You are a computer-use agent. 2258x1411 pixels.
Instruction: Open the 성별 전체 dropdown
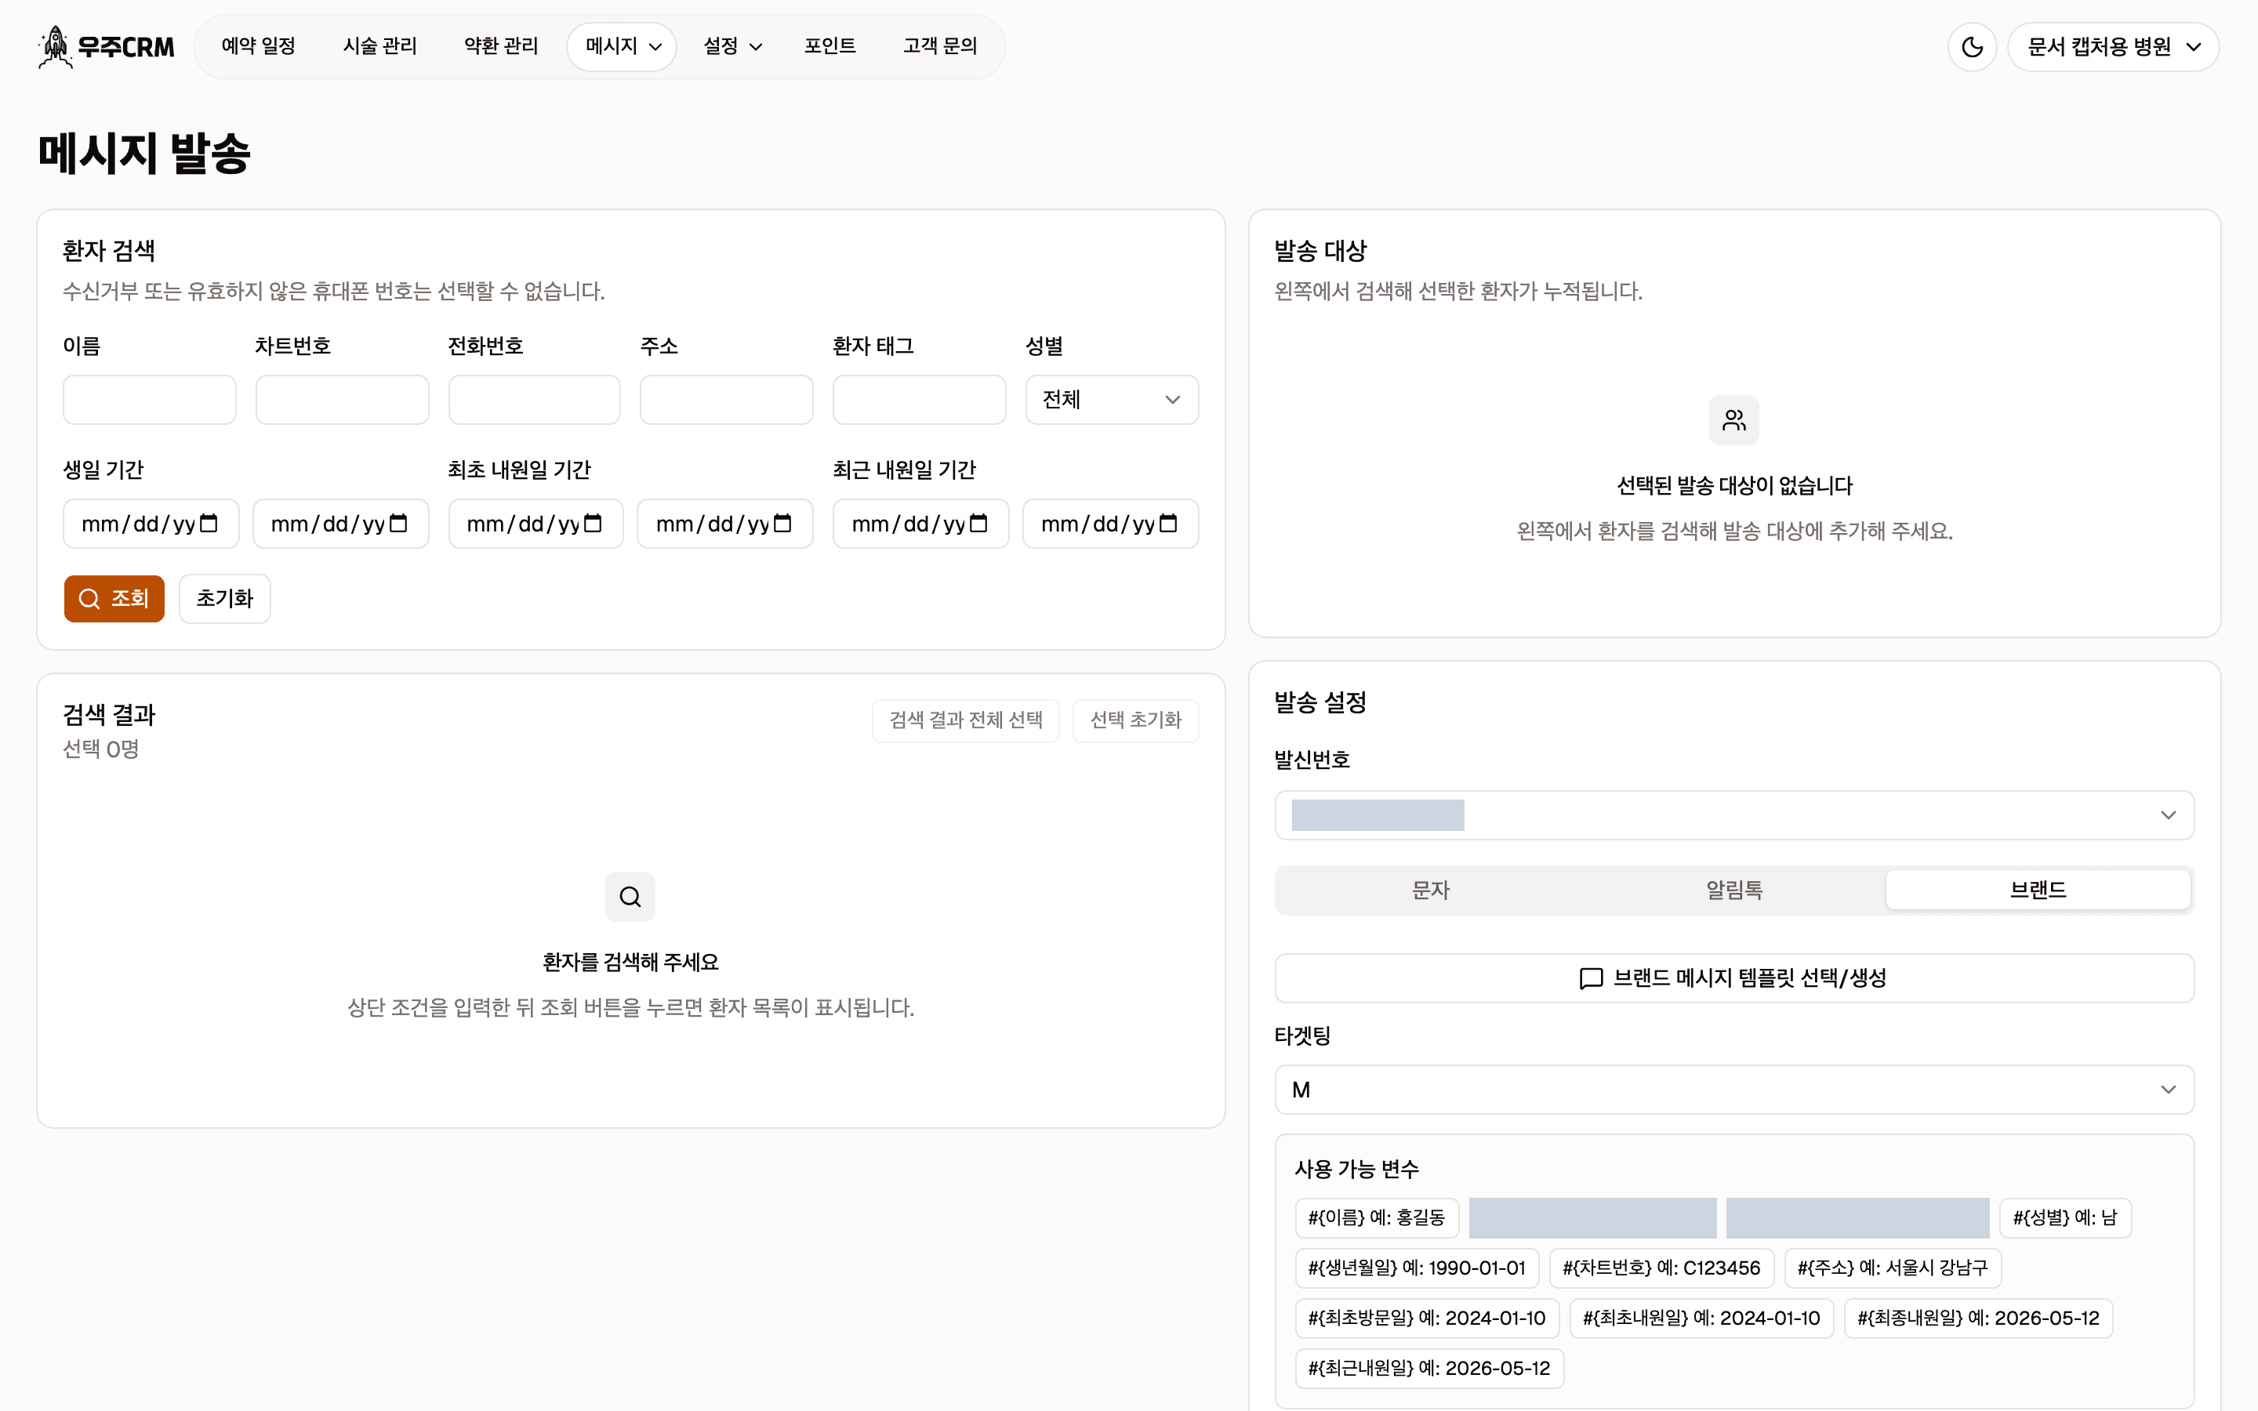[1111, 400]
